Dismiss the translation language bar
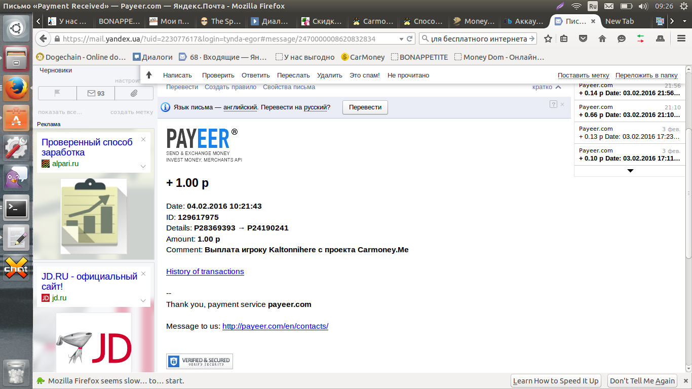The image size is (692, 389). pyautogui.click(x=562, y=104)
